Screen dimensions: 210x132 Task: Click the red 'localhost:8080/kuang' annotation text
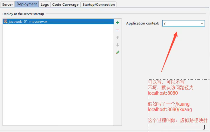pyautogui.click(x=170, y=109)
